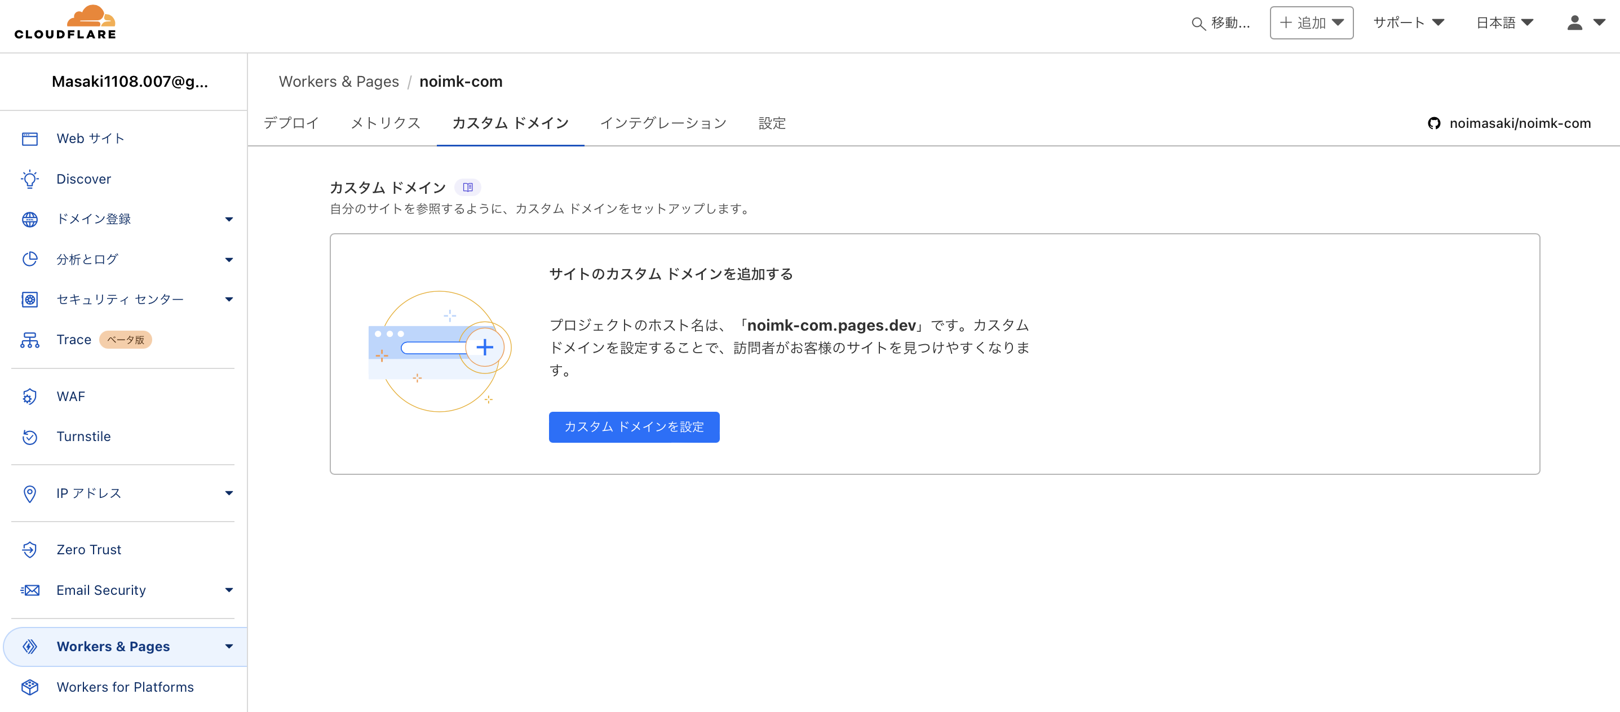
Task: Open the サポート dropdown
Action: [1408, 23]
